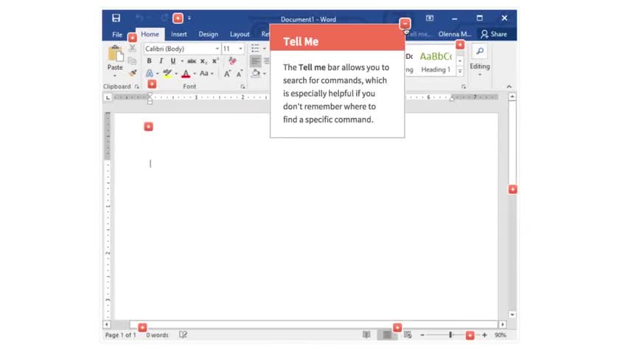
Task: Open the highlight color dropdown arrow
Action: [176, 73]
